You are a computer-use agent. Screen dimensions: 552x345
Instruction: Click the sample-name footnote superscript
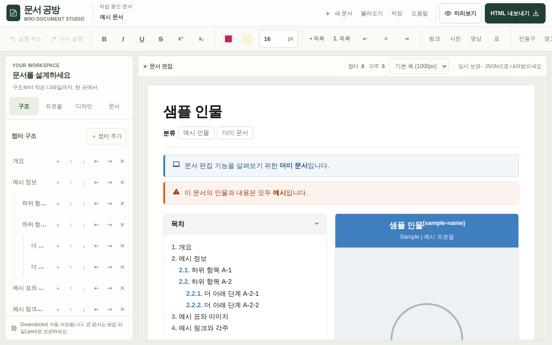coord(444,223)
